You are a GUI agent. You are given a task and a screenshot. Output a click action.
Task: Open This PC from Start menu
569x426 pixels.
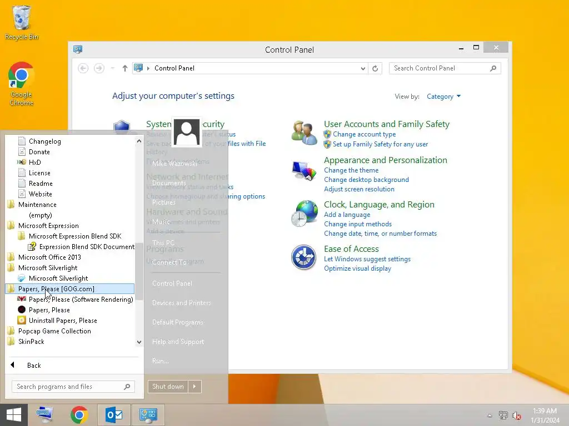tap(163, 243)
